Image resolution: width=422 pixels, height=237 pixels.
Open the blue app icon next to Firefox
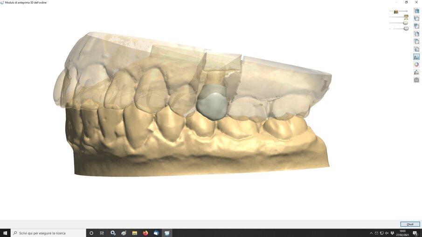coord(156,233)
